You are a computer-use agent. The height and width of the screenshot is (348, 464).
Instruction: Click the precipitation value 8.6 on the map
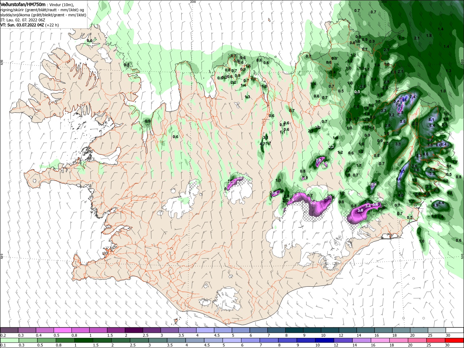tap(399, 179)
